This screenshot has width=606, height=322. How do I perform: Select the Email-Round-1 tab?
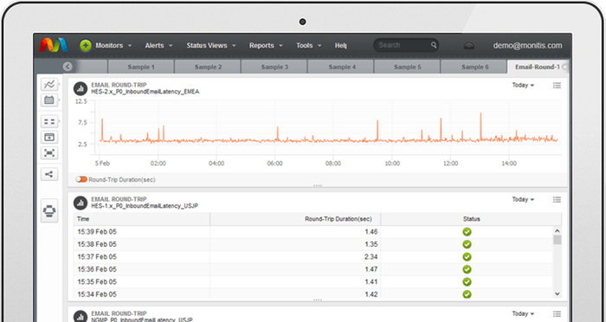tap(538, 67)
